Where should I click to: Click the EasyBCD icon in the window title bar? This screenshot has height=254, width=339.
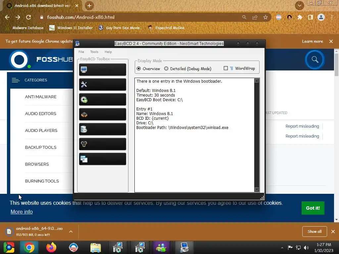coord(77,44)
